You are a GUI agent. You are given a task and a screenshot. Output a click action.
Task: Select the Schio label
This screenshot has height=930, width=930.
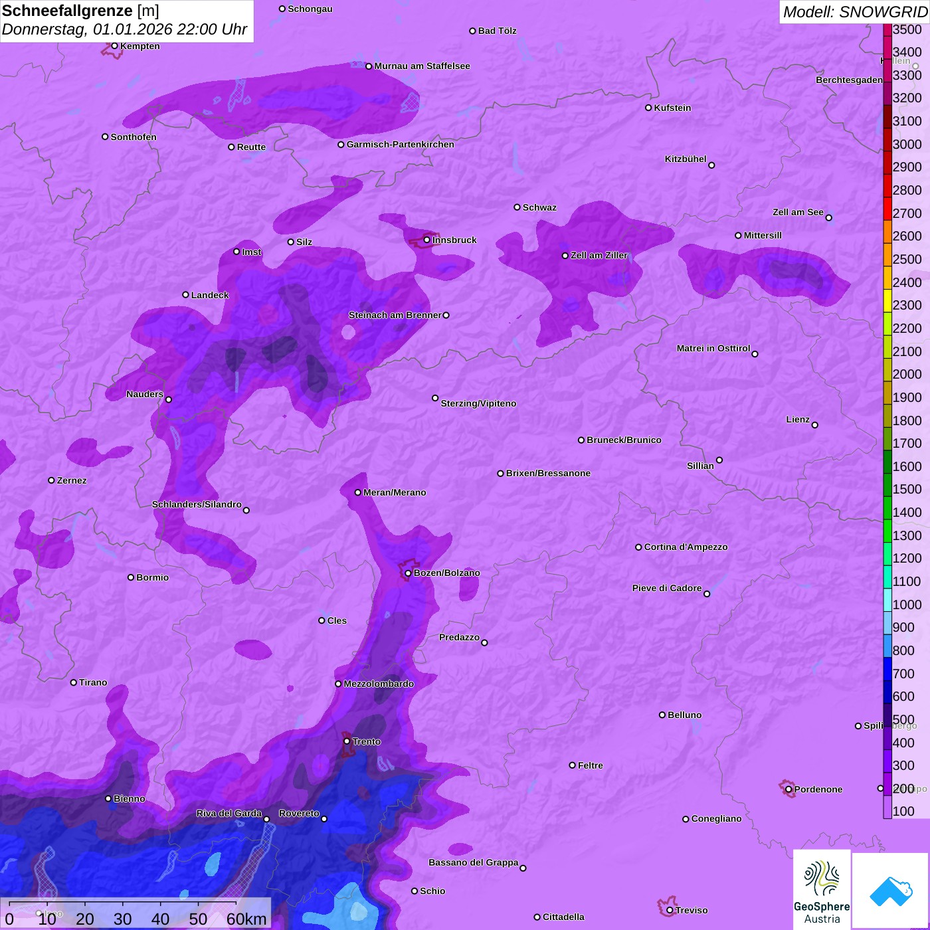tap(433, 891)
